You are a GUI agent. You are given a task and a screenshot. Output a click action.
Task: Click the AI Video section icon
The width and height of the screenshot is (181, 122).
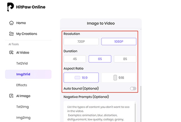(11, 52)
